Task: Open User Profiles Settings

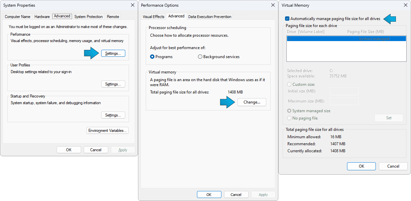Action: pyautogui.click(x=113, y=84)
